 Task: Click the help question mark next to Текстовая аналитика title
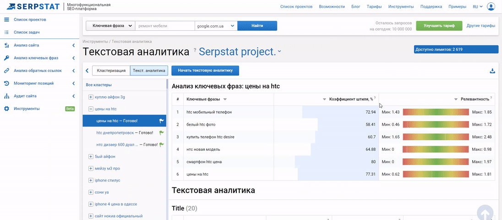tap(195, 50)
